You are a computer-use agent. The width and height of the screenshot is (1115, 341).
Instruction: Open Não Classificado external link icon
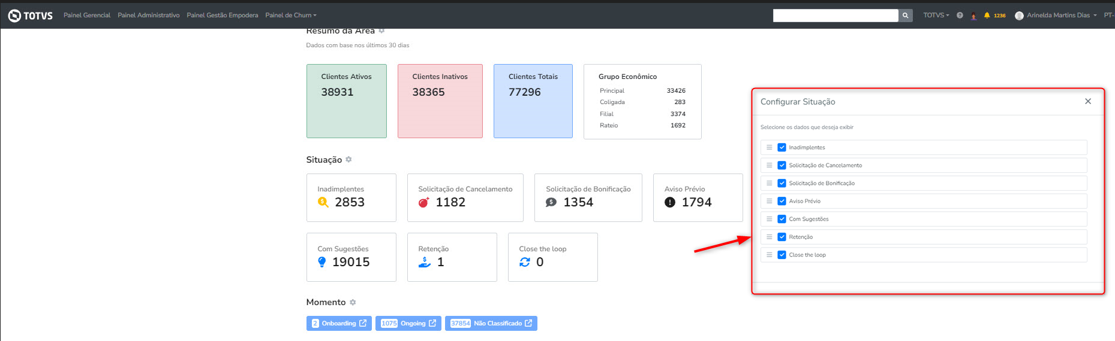click(528, 323)
